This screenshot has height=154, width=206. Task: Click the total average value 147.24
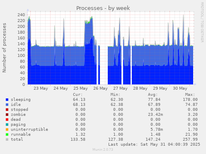tap(153, 139)
